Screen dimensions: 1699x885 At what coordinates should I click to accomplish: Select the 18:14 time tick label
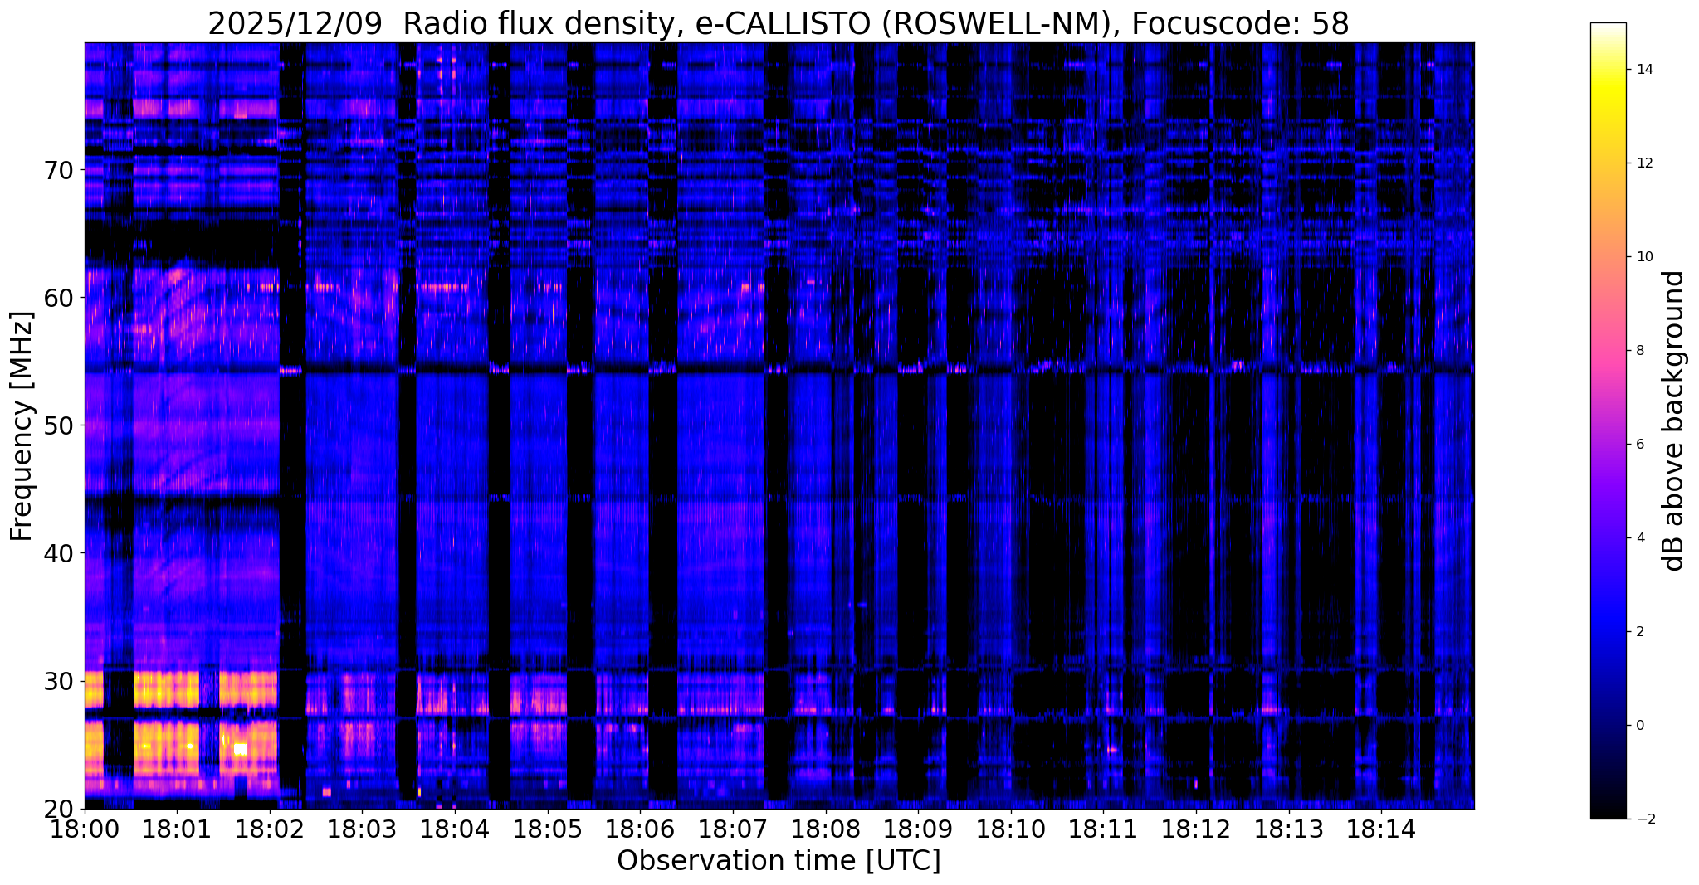[1381, 828]
